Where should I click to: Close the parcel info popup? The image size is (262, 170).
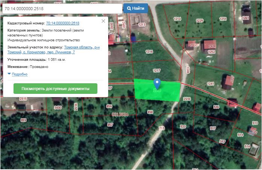click(103, 21)
